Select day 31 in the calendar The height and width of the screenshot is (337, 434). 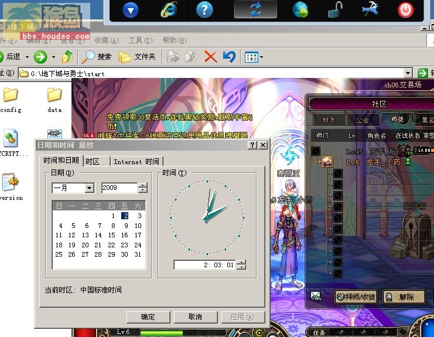[138, 254]
